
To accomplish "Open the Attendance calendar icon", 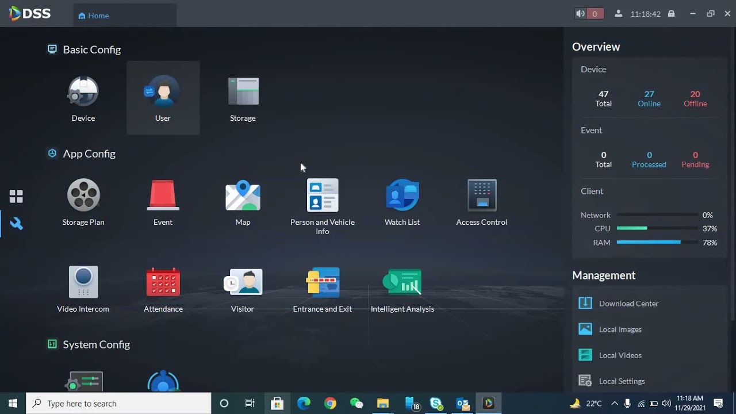I will [163, 282].
